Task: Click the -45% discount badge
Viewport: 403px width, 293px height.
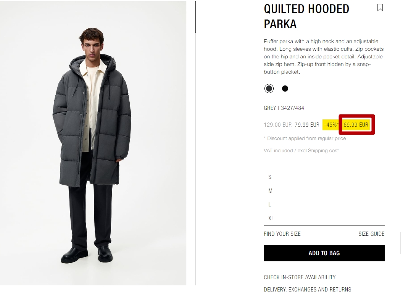Action: pos(331,125)
